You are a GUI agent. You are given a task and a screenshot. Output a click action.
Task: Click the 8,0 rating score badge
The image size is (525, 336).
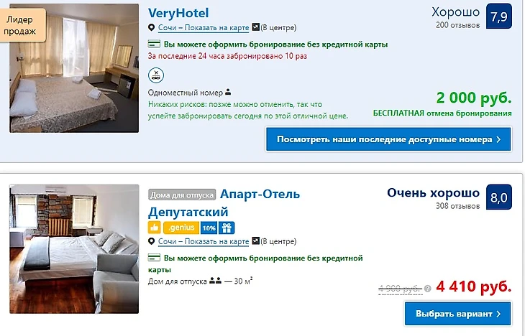499,197
